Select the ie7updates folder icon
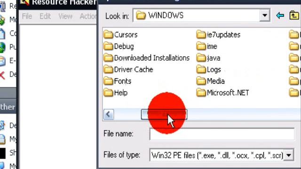Screen dimensions: 301x169 click(x=201, y=35)
